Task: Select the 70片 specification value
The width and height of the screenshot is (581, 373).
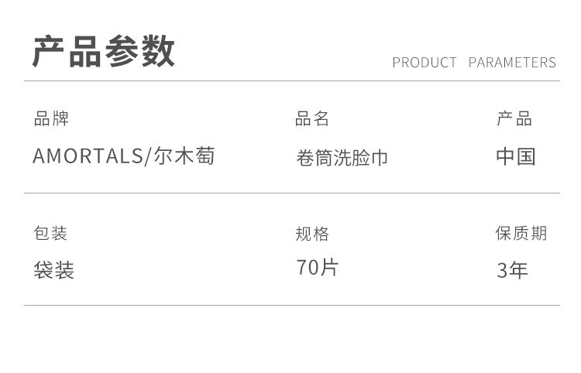Action: (x=318, y=269)
